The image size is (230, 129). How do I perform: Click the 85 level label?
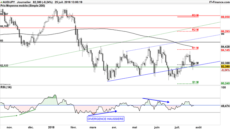coord(2,41)
